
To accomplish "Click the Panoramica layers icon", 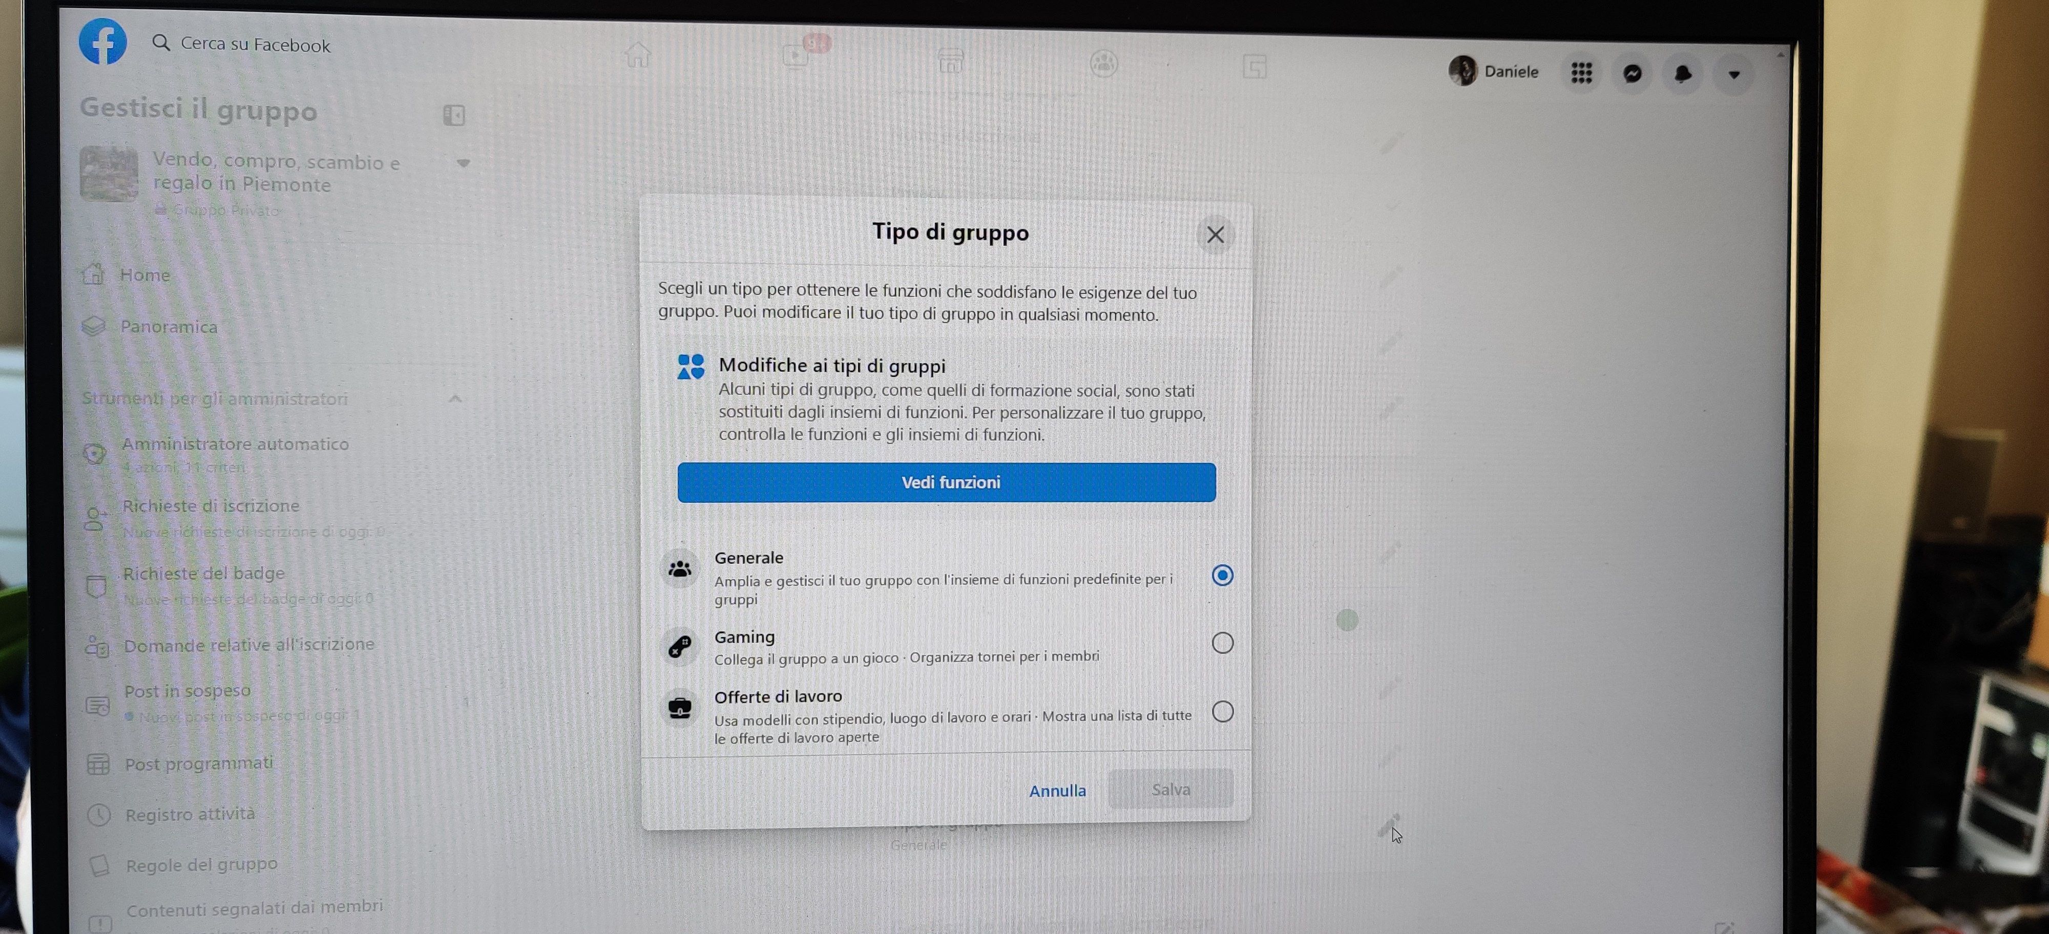I will 93,327.
